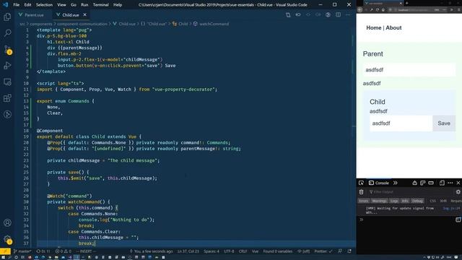Toggle Debug filter in console

(x=417, y=201)
